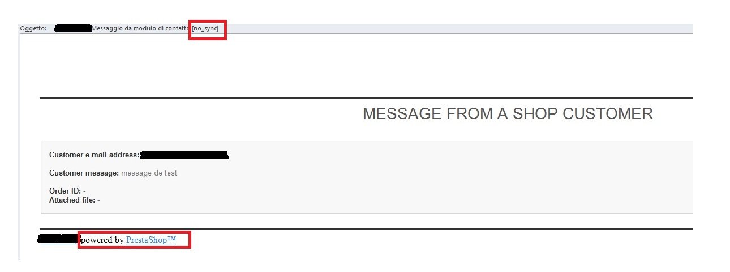Viewport: 730px width, 272px height.
Task: Click the 'message de test' text
Action: coord(149,173)
